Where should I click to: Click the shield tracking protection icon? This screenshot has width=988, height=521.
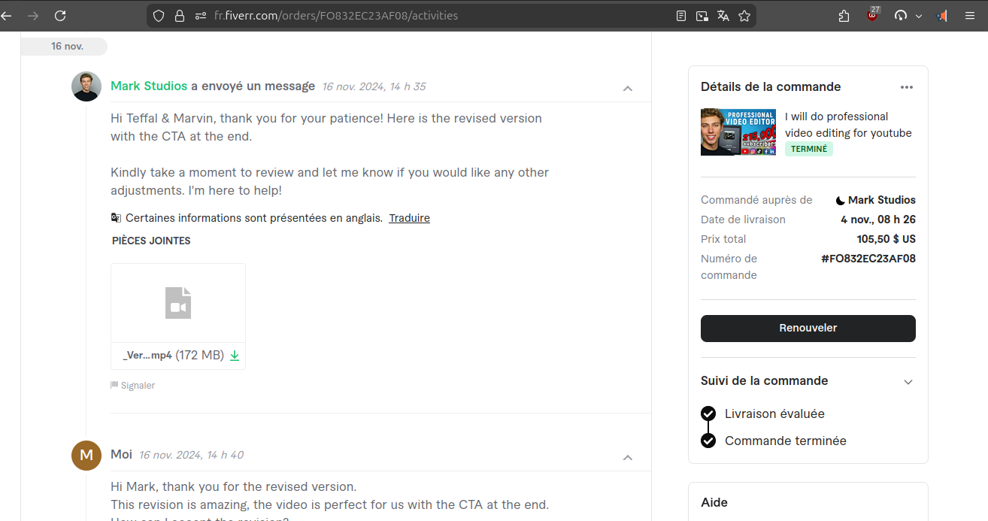pyautogui.click(x=158, y=16)
